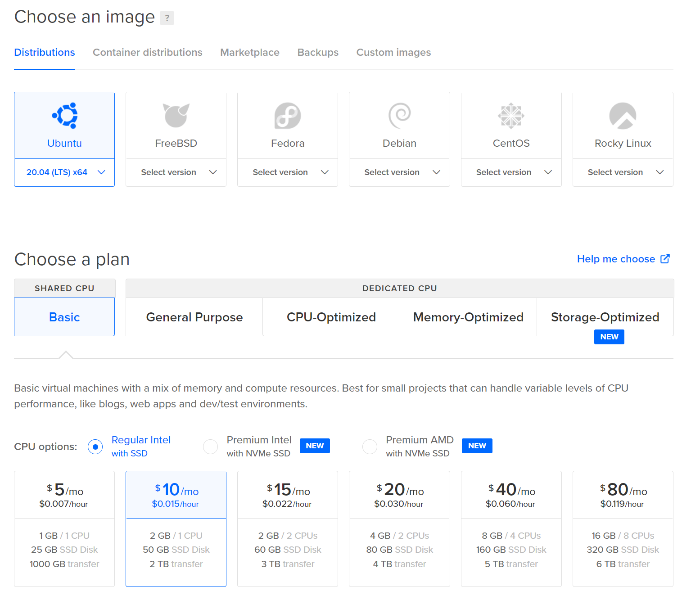Choose the CentOS logo icon

tap(511, 116)
